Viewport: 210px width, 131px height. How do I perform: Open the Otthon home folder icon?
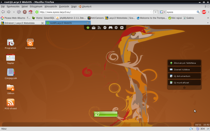[10, 89]
